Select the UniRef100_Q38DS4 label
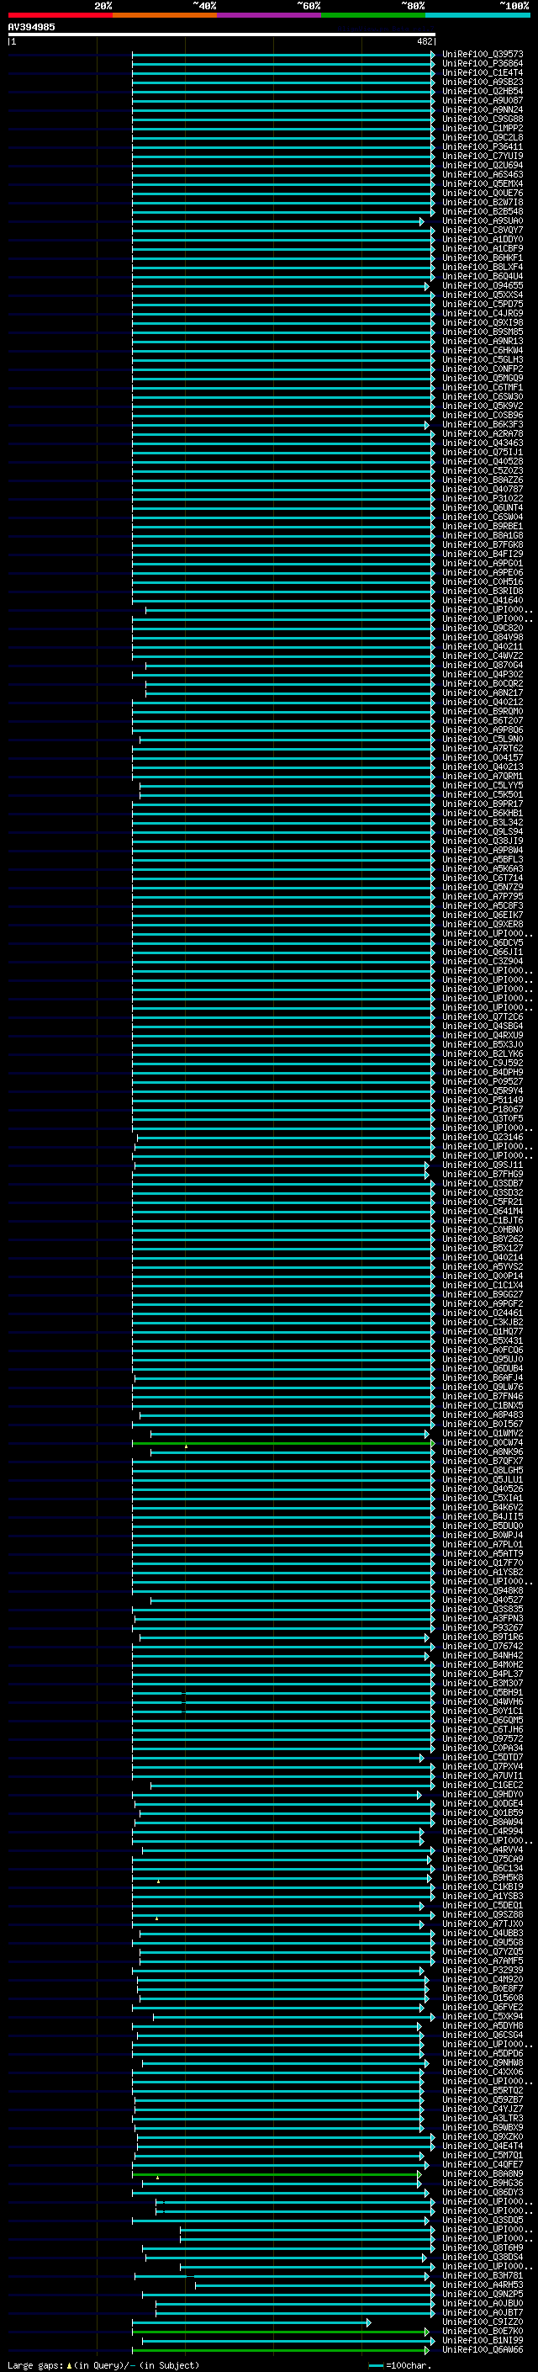Image resolution: width=538 pixels, height=2372 pixels. [483, 2256]
